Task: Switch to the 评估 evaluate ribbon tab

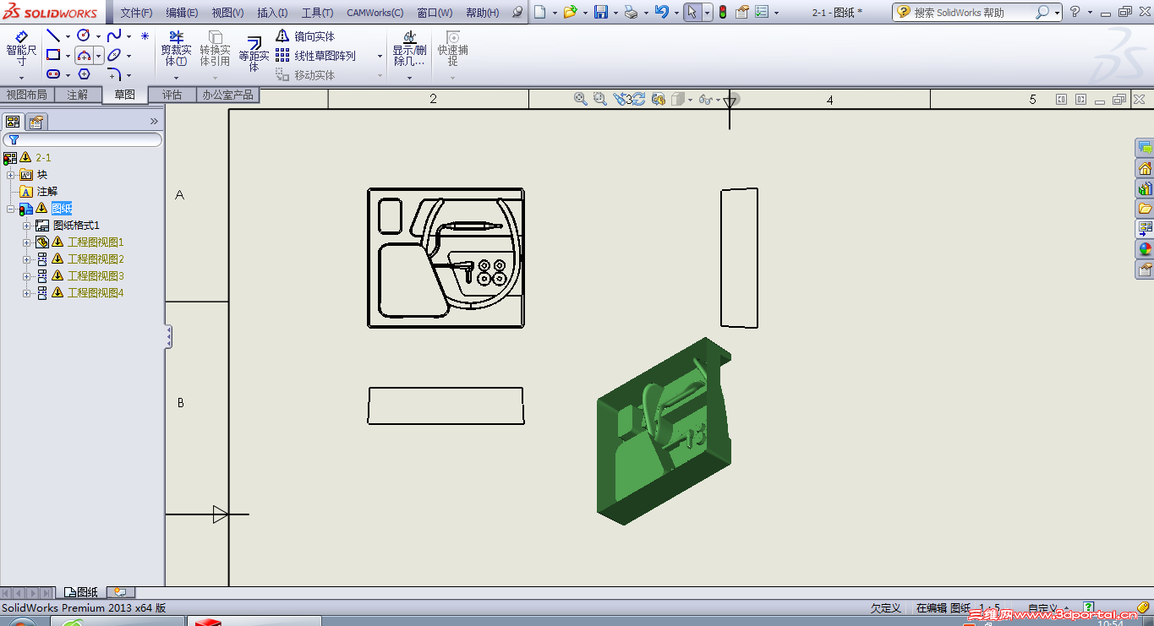Action: click(172, 95)
